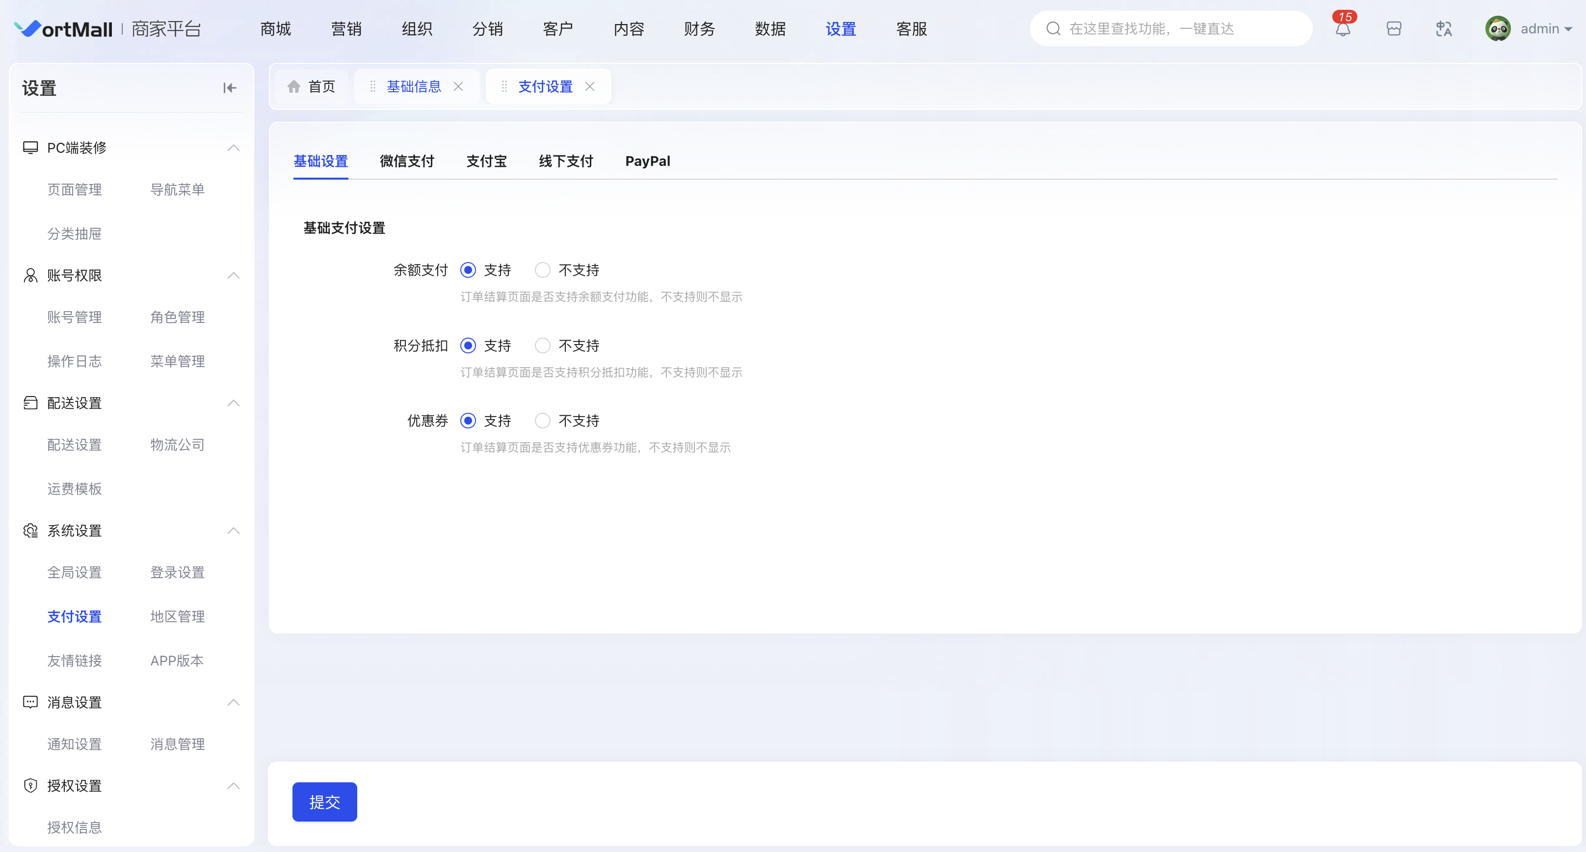
Task: Open 地区管理 in sidebar
Action: click(177, 616)
